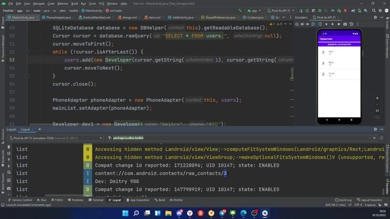
Task: Open the Terminal tool window
Action: [96, 200]
